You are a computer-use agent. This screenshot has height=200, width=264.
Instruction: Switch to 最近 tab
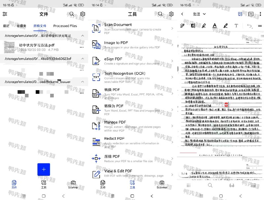(x=6, y=26)
